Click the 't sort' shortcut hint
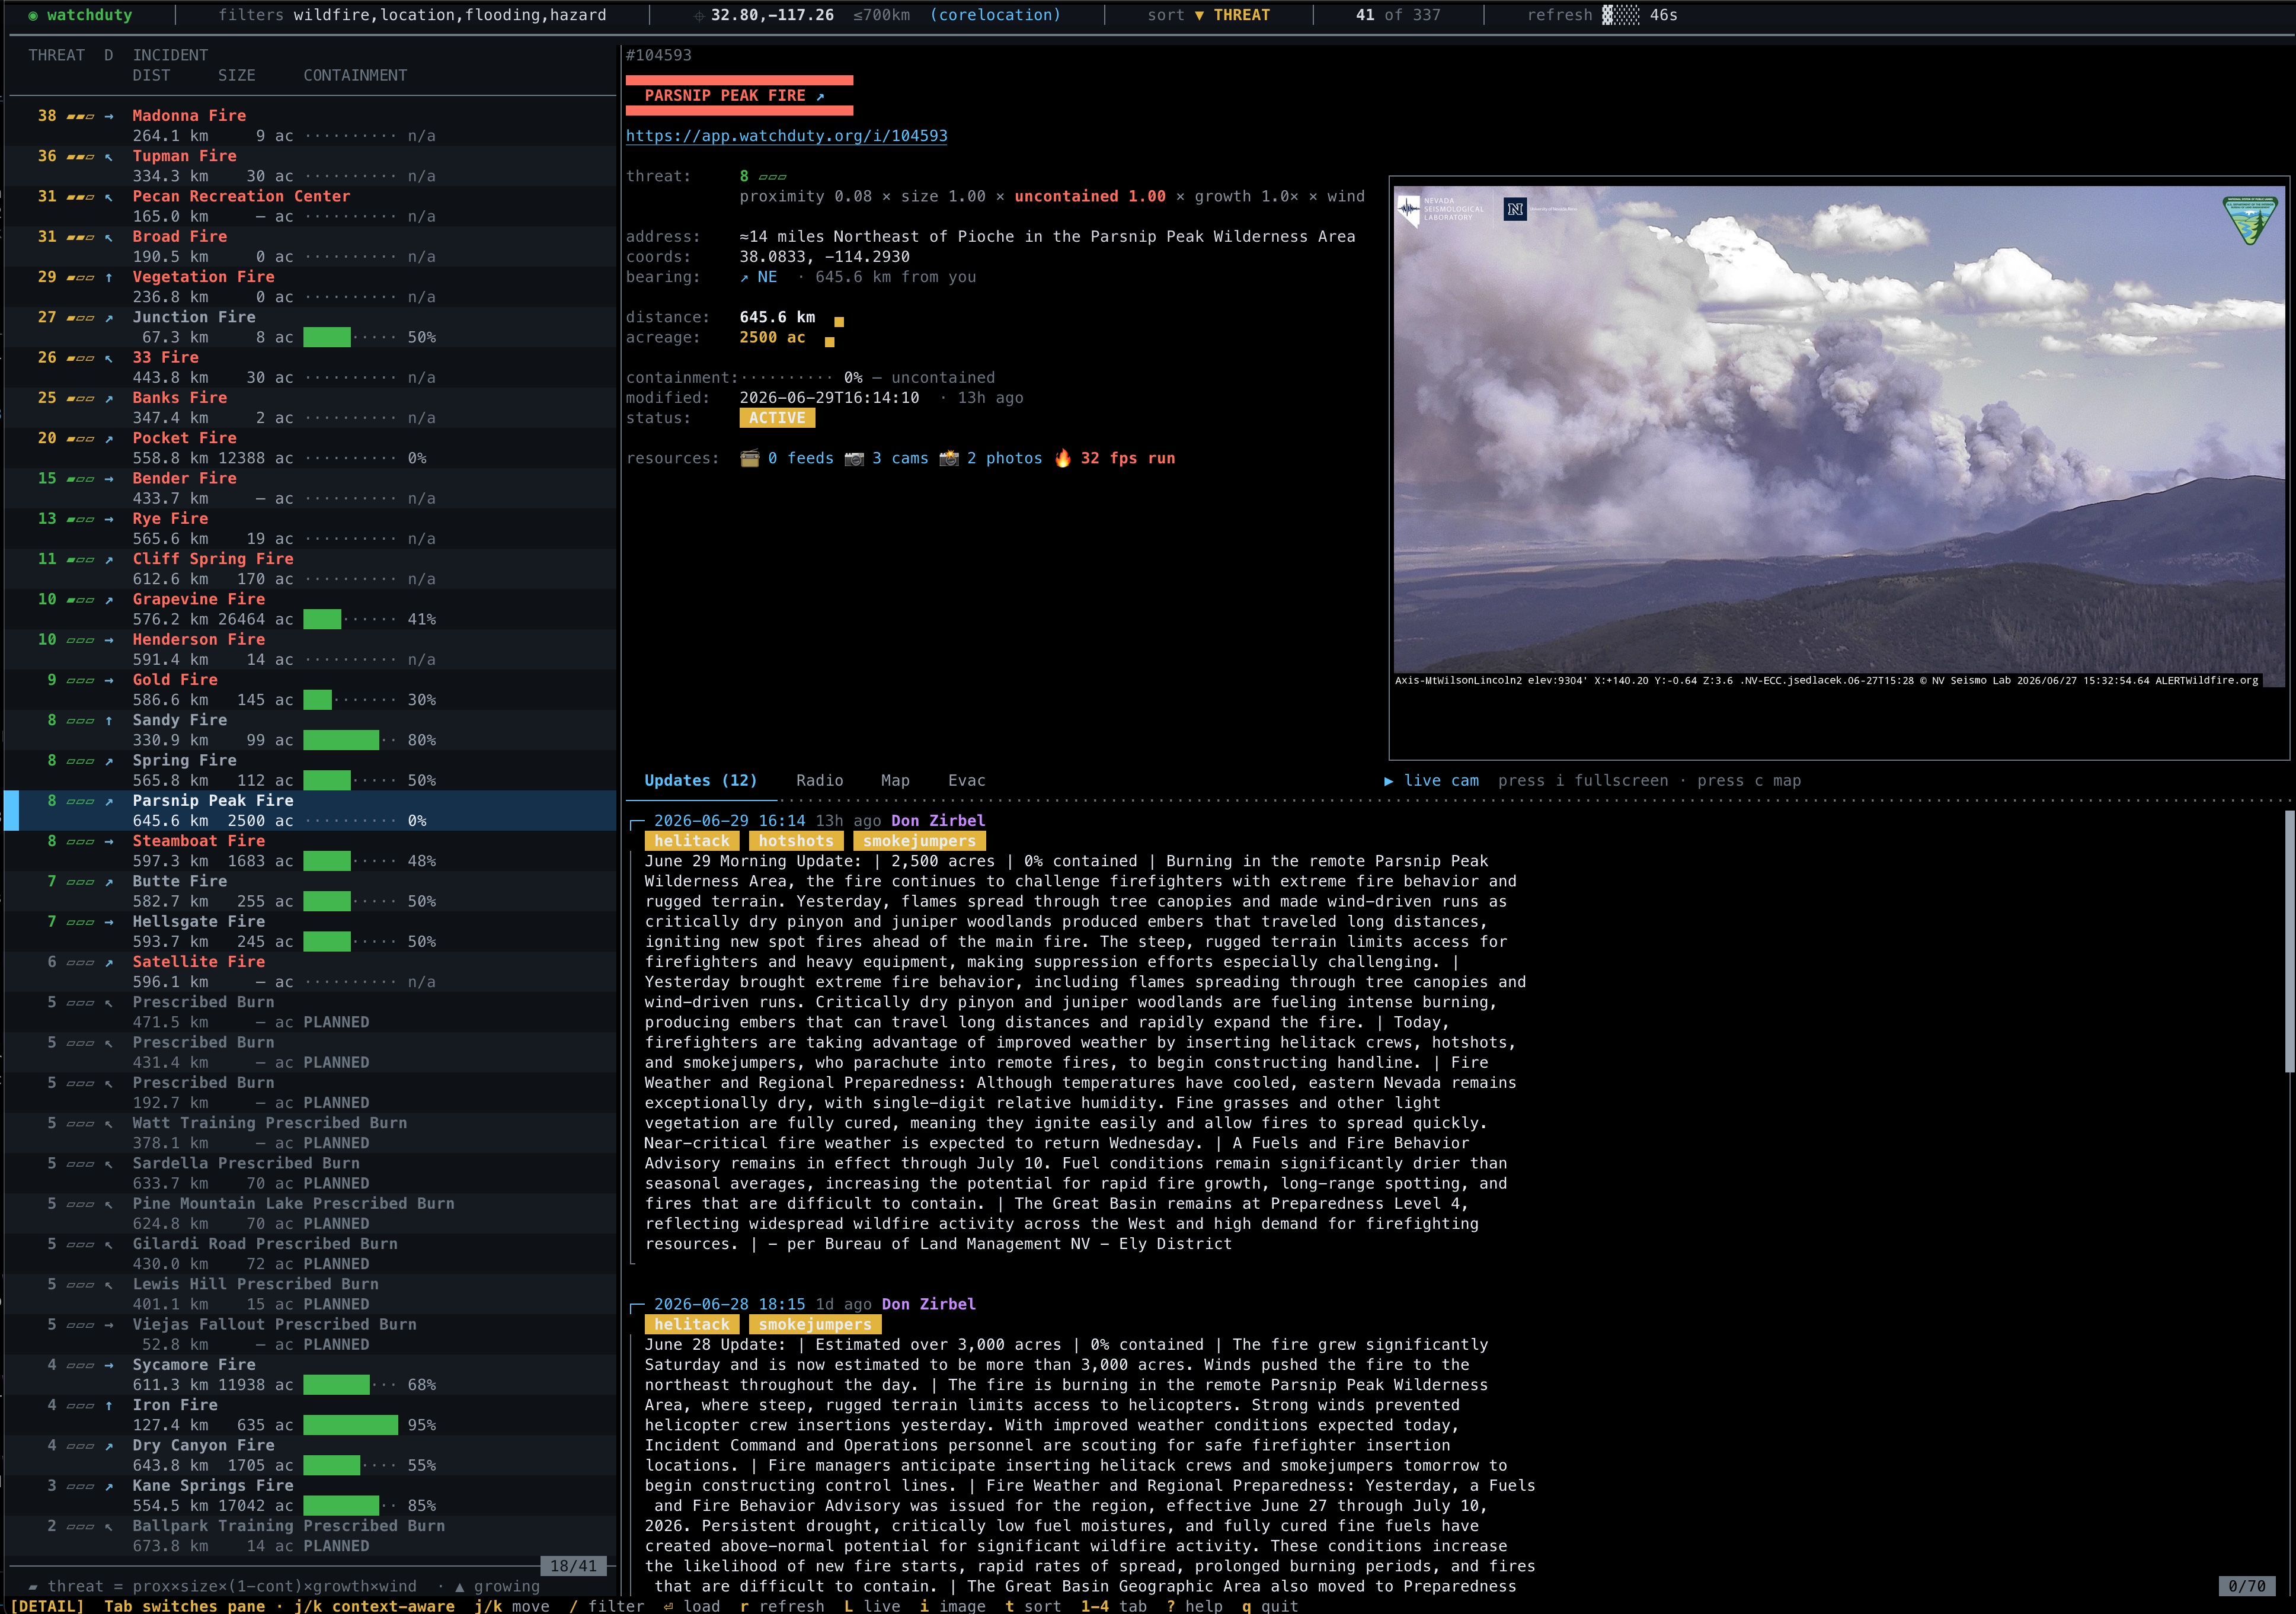Viewport: 2296px width, 1614px height. point(1033,1606)
